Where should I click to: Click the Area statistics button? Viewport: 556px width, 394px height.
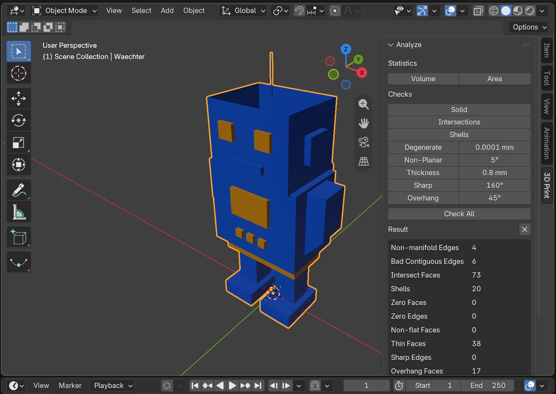[495, 79]
